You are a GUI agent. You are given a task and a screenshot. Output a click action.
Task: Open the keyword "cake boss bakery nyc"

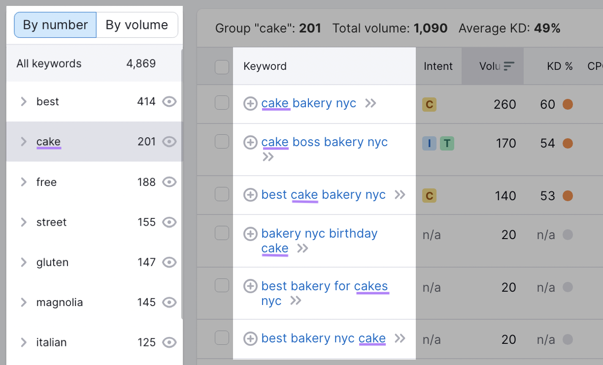point(324,142)
